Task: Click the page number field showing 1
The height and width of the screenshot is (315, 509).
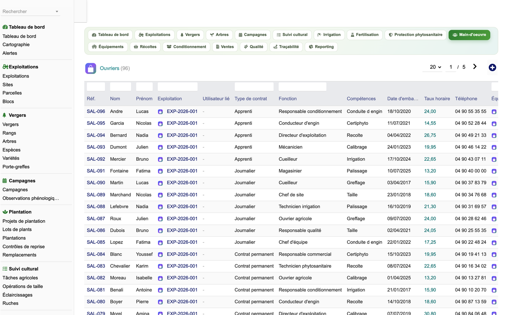Action: pos(451,67)
